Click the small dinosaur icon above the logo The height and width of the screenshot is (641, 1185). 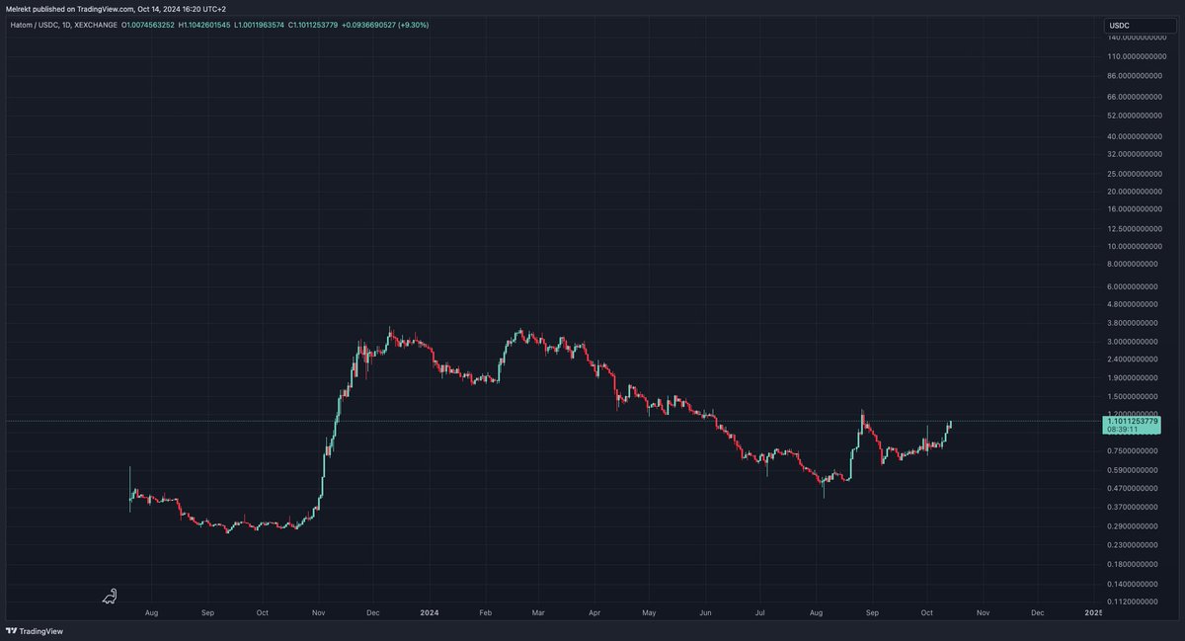tap(112, 596)
